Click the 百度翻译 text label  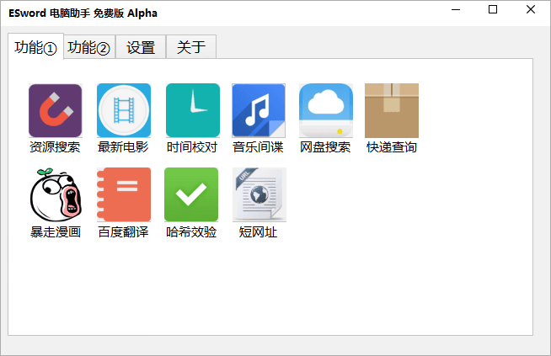123,232
